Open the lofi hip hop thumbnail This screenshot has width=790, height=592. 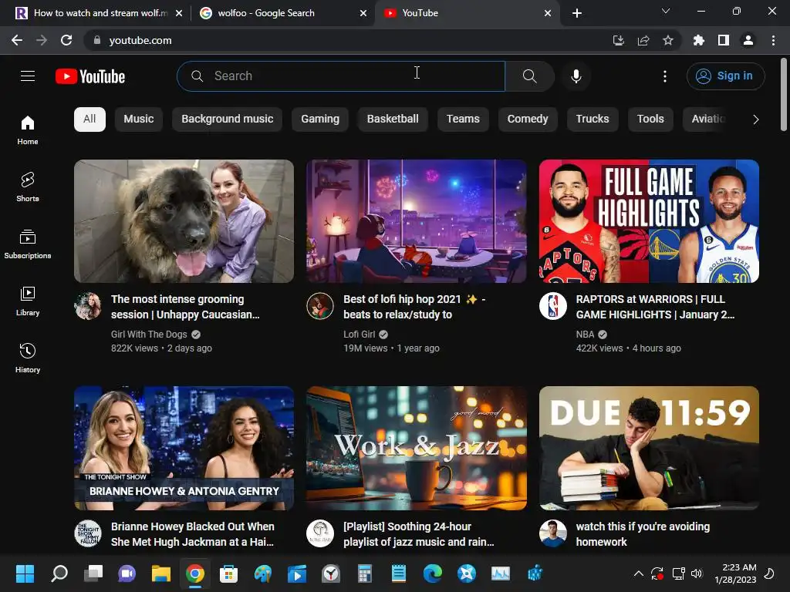click(x=417, y=221)
